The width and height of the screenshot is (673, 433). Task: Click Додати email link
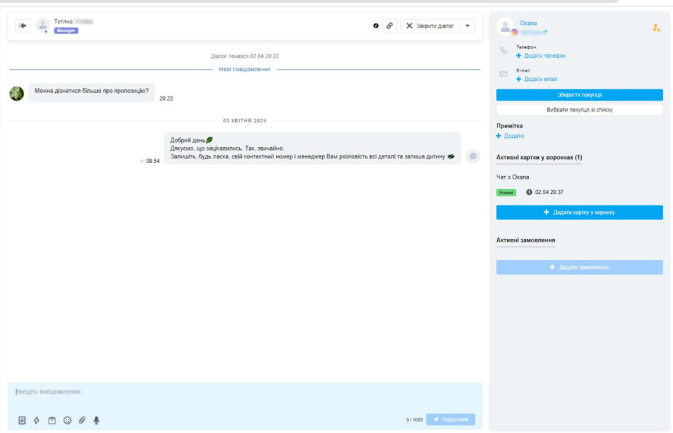coord(540,79)
